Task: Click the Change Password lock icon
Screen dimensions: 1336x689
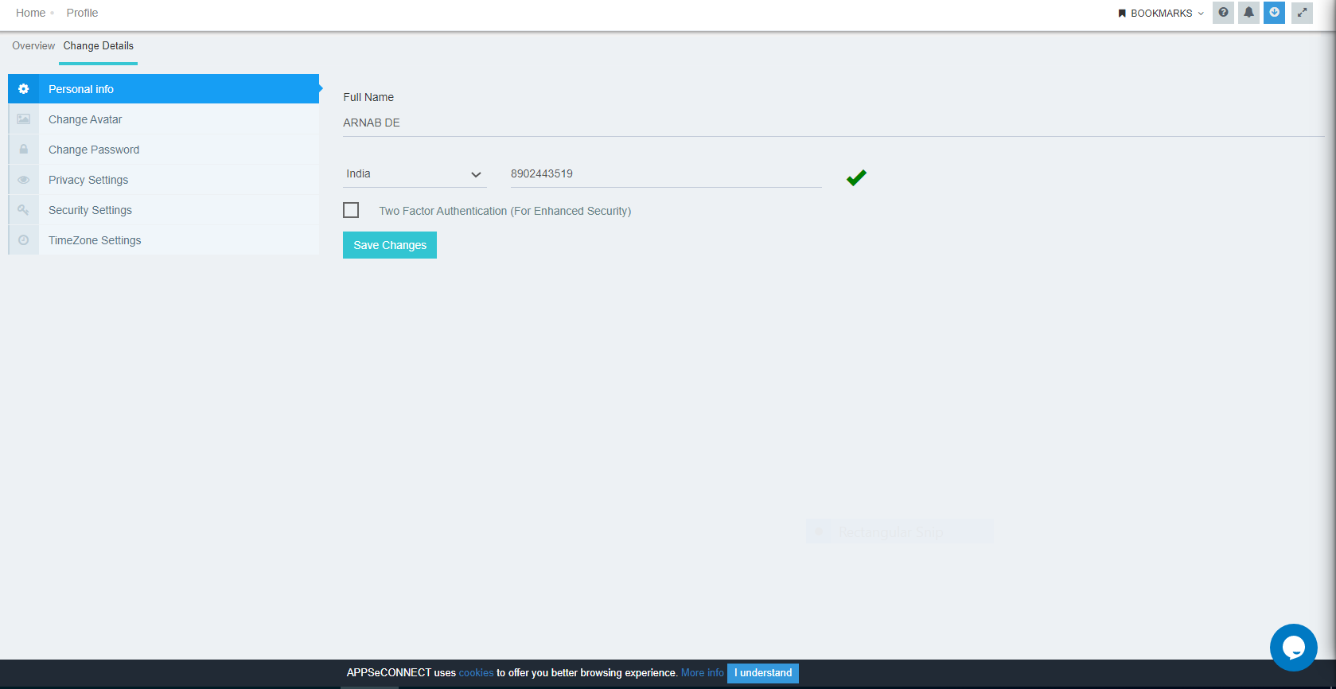Action: (24, 150)
